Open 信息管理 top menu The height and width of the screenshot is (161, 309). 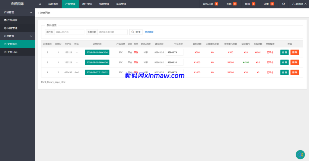click(104, 4)
